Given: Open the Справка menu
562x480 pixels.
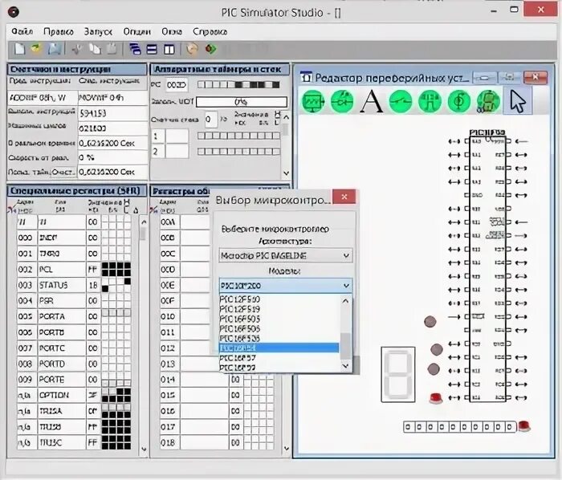Looking at the screenshot, I should pos(210,31).
